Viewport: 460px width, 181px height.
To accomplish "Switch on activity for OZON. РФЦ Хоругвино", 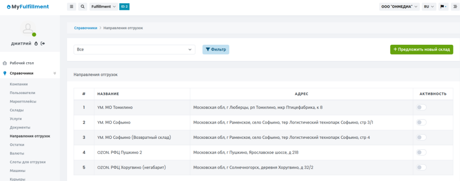I will [x=421, y=168].
